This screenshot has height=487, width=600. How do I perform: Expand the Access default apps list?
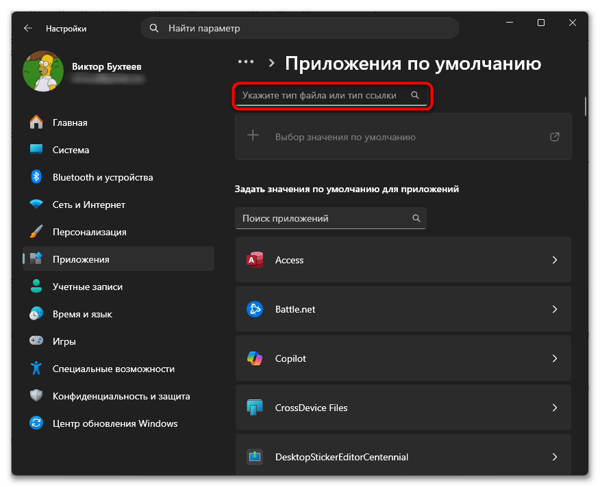tap(555, 260)
